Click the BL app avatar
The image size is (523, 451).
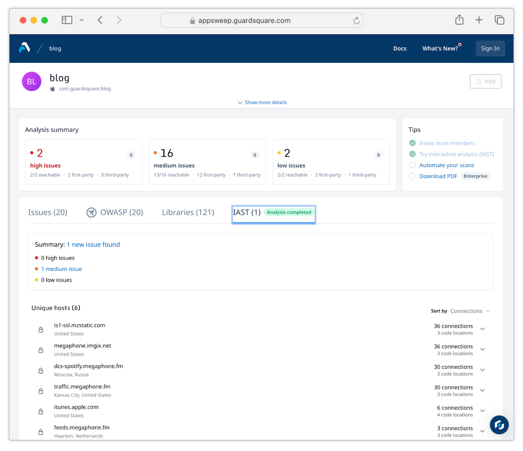point(31,82)
